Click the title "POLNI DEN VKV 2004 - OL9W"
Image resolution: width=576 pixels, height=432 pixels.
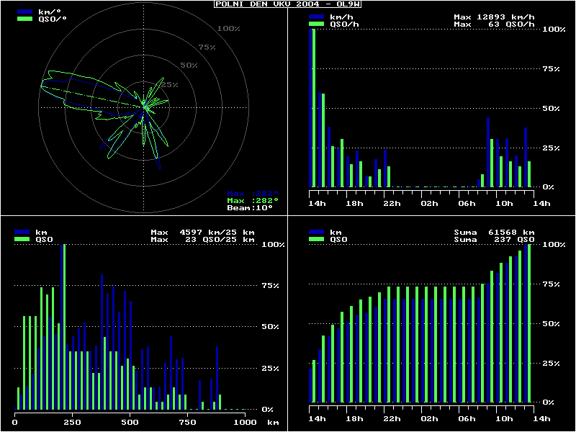[x=287, y=4]
